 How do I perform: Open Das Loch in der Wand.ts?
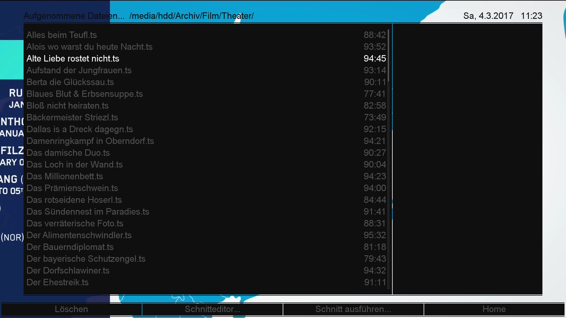pos(75,165)
